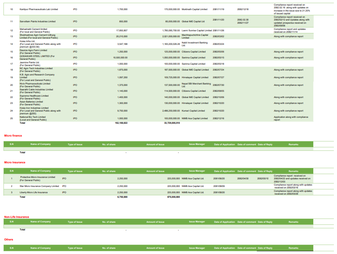Click the Micro finance section heading

(13, 136)
